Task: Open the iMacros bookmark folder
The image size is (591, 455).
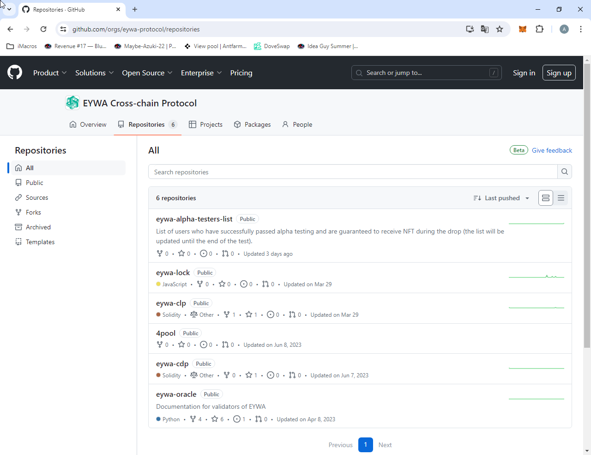Action: (22, 46)
